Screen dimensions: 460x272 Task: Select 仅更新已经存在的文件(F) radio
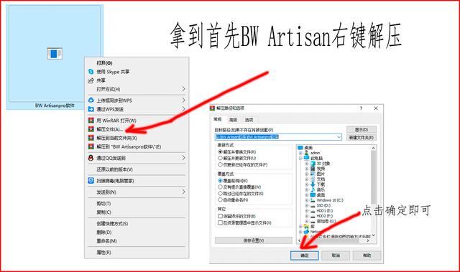tap(220, 164)
